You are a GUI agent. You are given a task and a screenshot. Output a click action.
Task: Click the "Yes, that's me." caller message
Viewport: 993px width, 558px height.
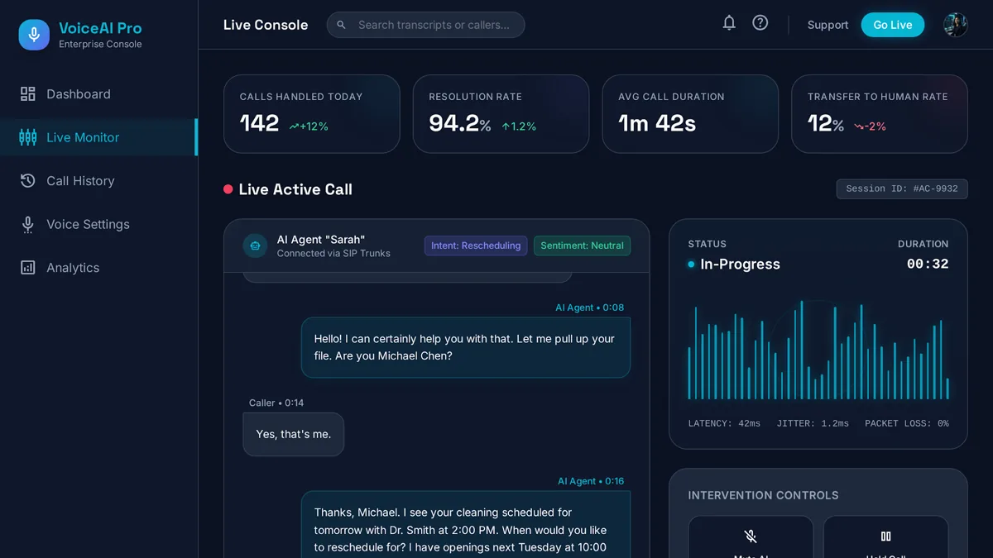point(294,434)
